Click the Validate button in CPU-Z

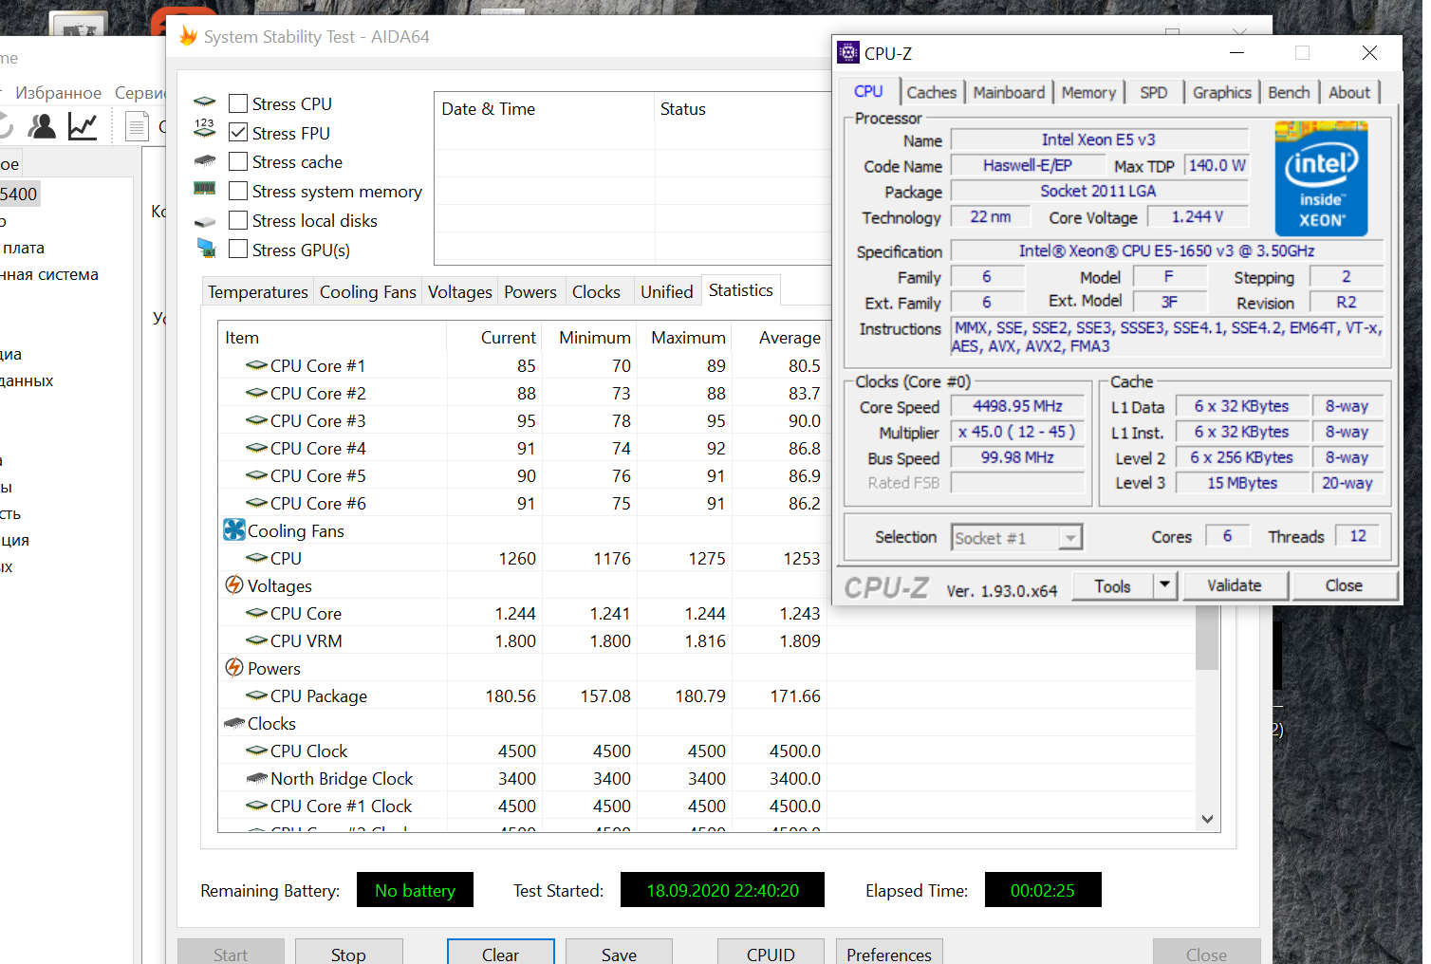[x=1234, y=585]
